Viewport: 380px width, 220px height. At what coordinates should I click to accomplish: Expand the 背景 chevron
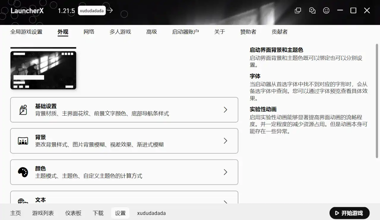tap(225, 141)
